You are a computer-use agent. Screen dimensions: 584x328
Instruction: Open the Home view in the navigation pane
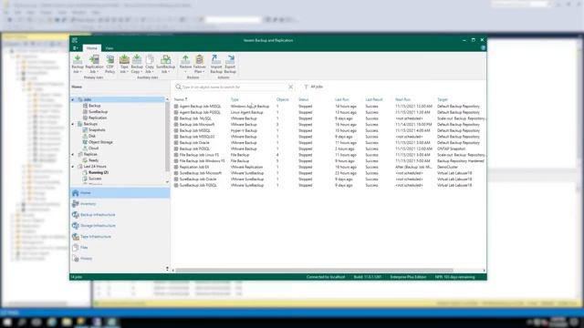tap(120, 192)
